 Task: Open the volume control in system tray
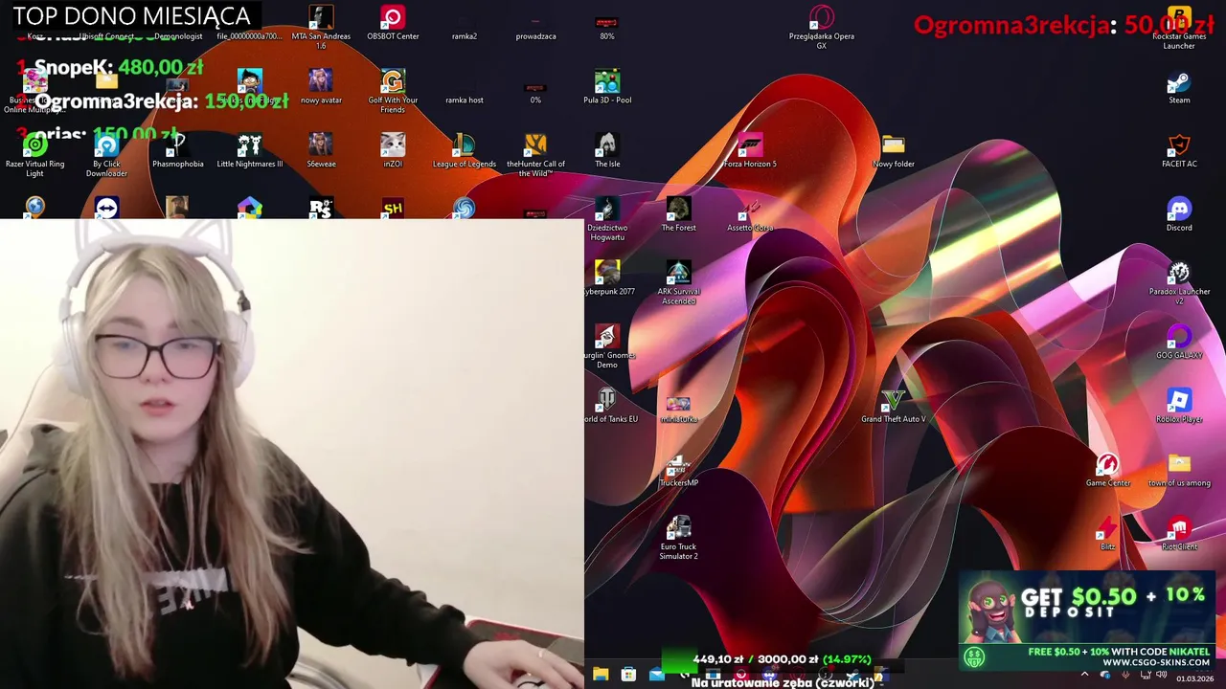(1161, 674)
